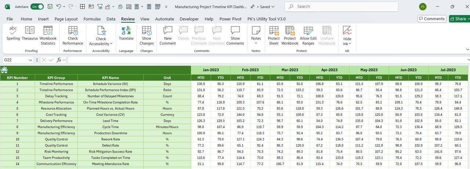Collapse the ribbon with the chevron
The width and height of the screenshot is (470, 169).
(x=467, y=49)
